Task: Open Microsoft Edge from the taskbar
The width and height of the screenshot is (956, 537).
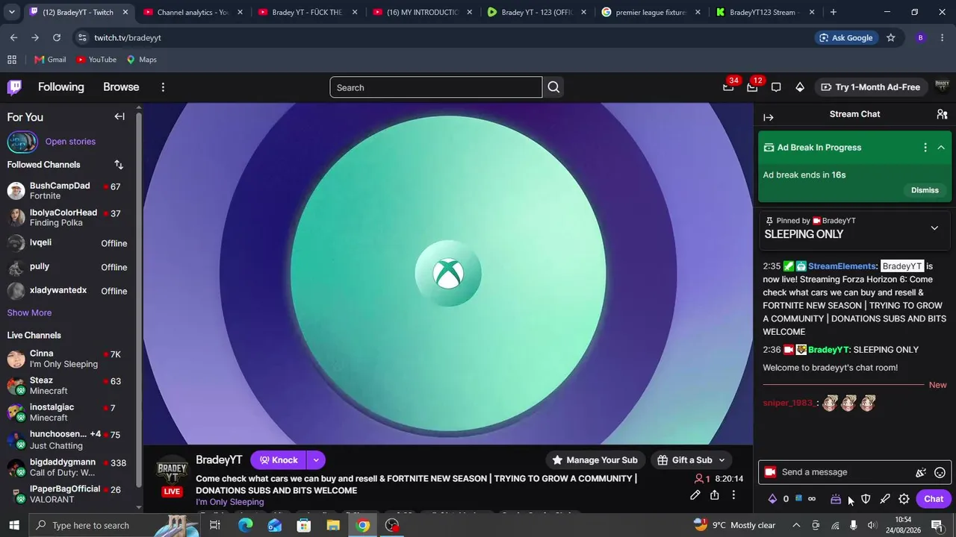Action: point(245,525)
